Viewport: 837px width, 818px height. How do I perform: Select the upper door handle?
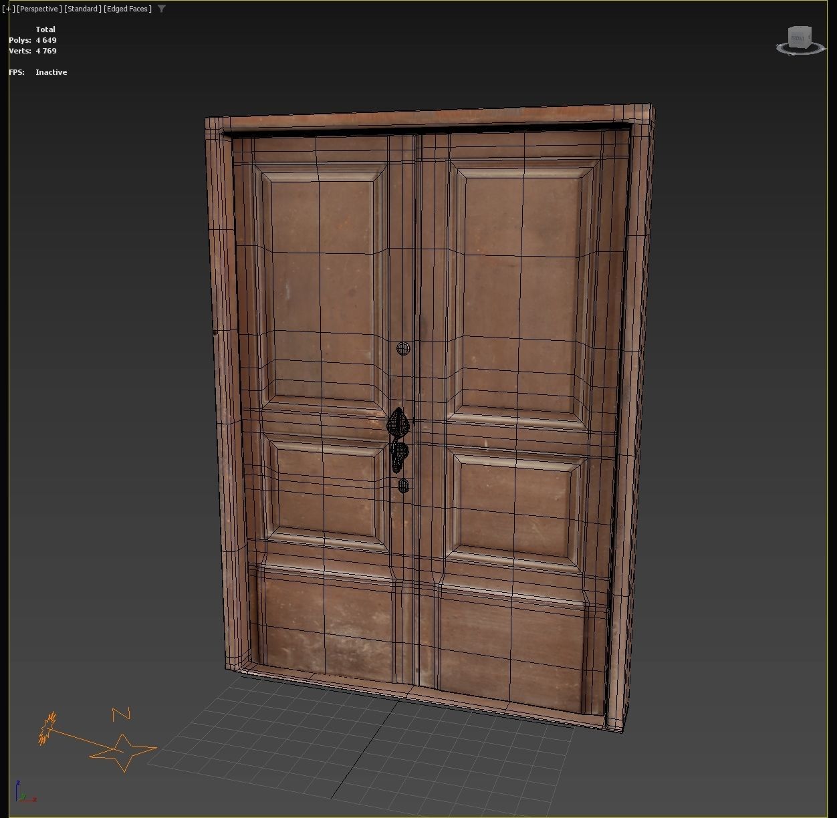(398, 422)
